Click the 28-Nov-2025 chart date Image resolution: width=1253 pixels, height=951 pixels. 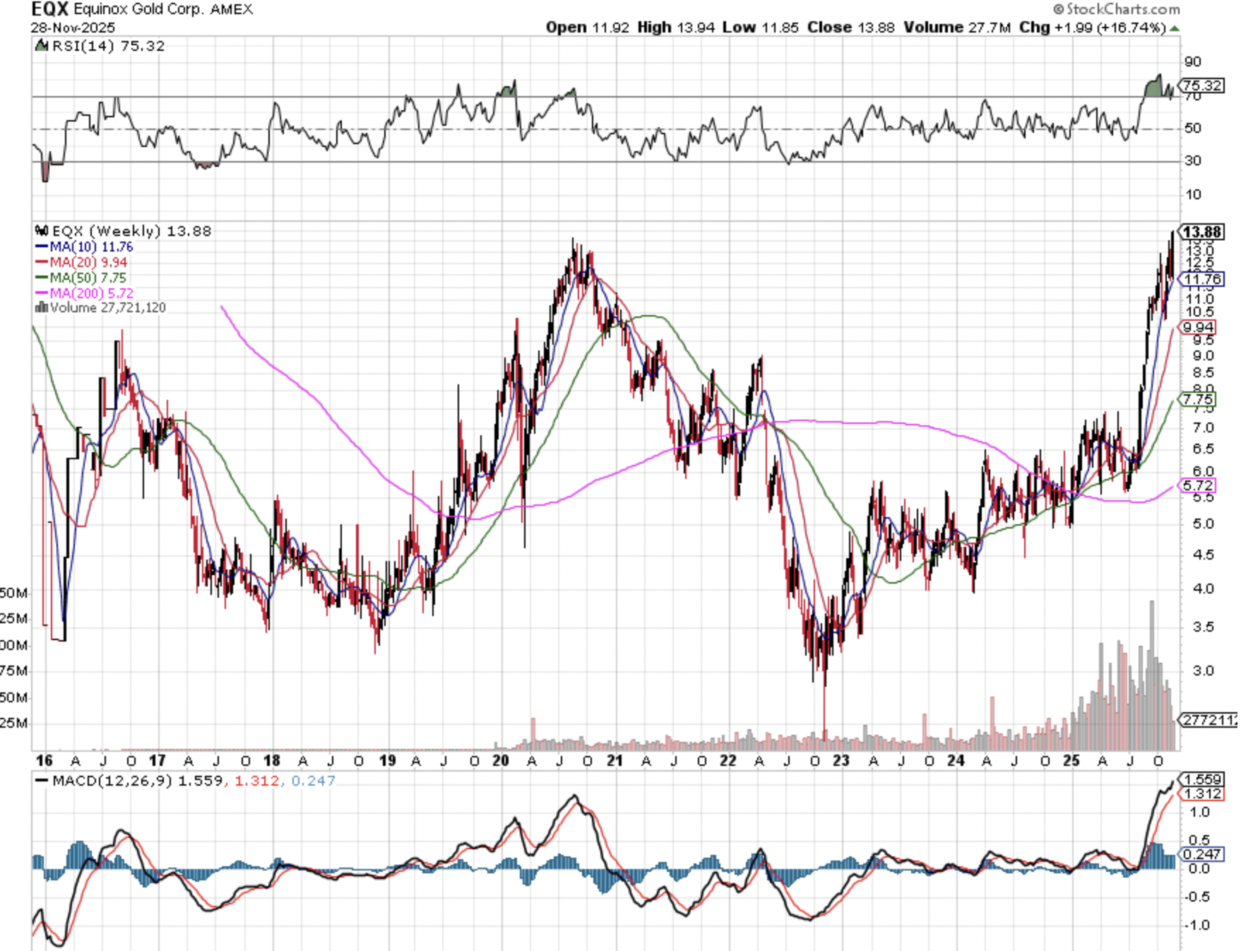73,28
